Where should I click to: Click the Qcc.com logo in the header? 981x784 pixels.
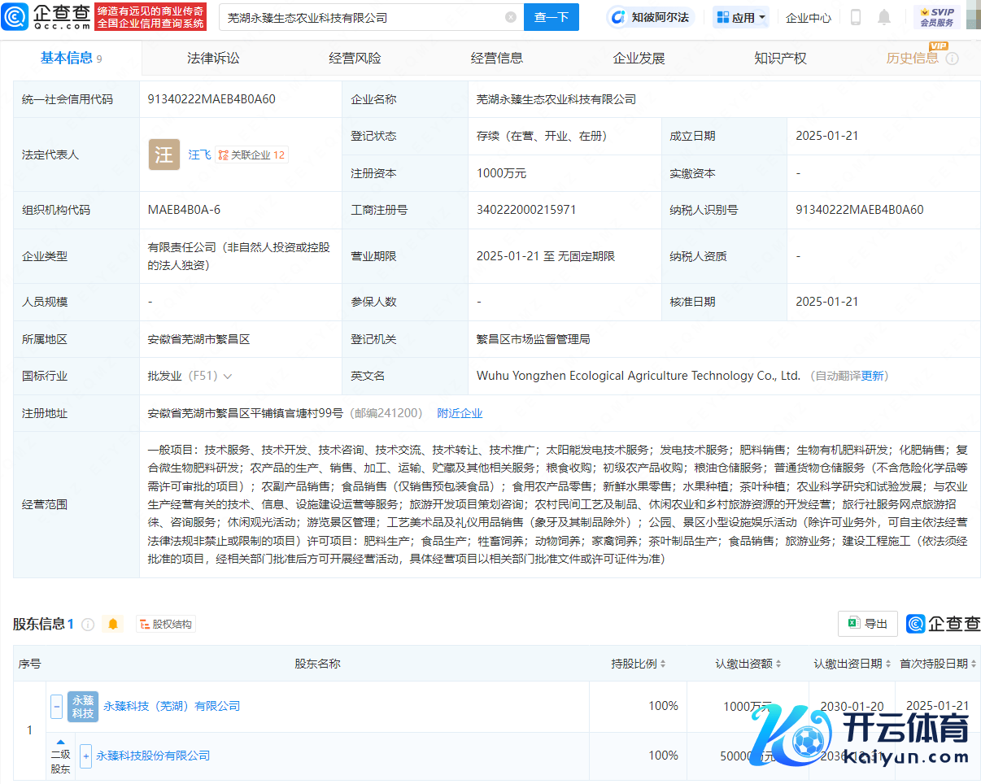click(46, 16)
